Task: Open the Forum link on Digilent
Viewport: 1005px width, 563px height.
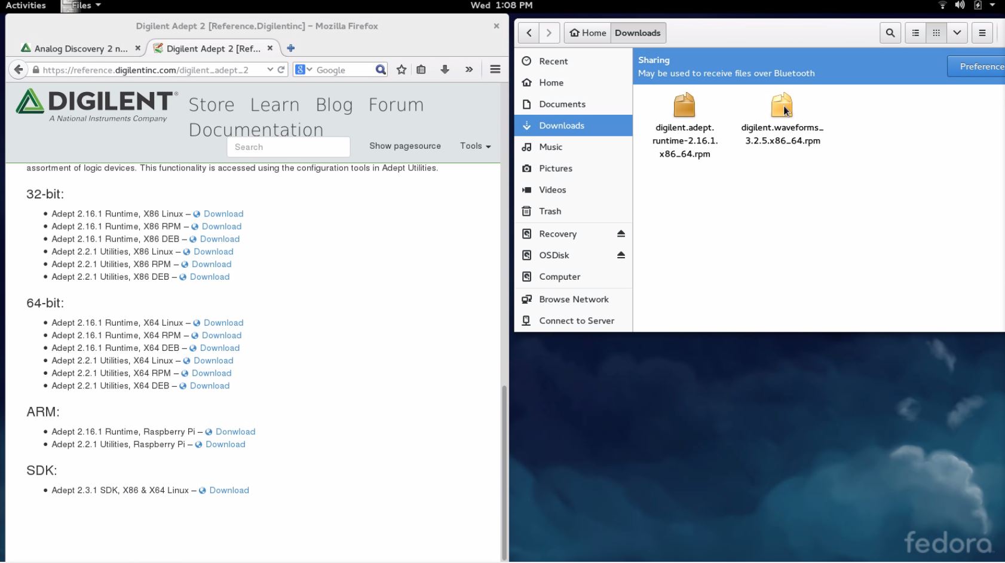Action: tap(396, 105)
